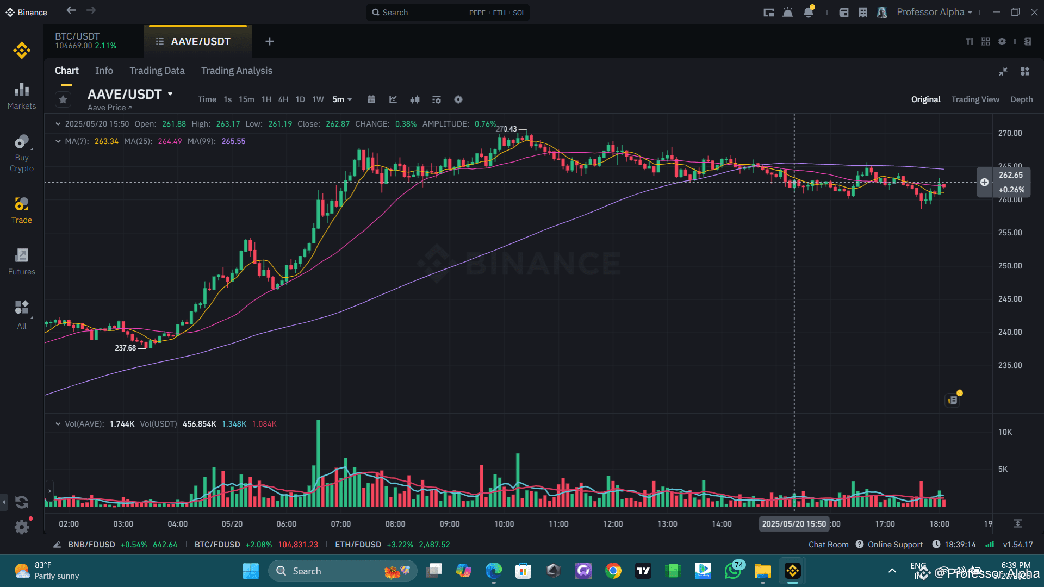
Task: Select the SOL search suggestion
Action: coord(519,13)
